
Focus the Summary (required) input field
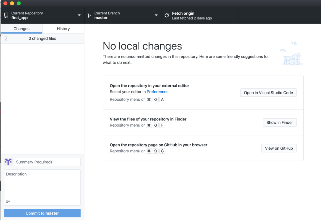(x=47, y=162)
